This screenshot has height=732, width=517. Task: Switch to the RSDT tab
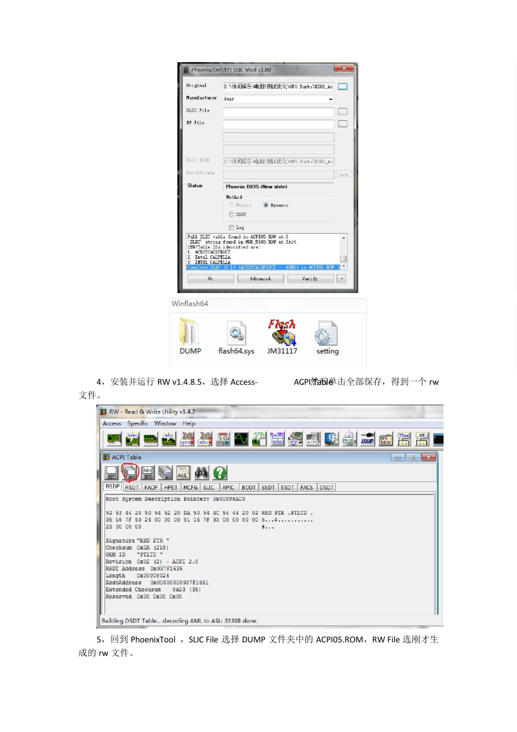pos(132,487)
